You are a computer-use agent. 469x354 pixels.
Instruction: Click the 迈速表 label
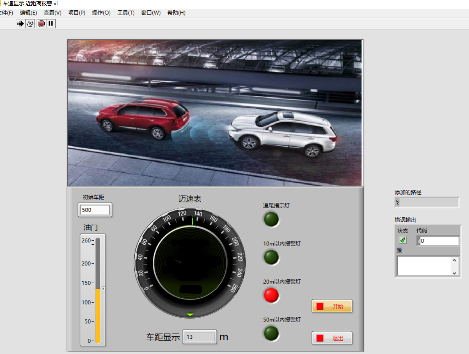190,199
